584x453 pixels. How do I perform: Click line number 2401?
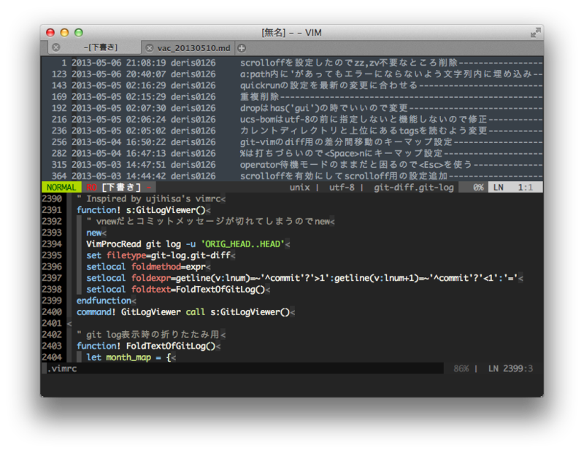pyautogui.click(x=52, y=323)
